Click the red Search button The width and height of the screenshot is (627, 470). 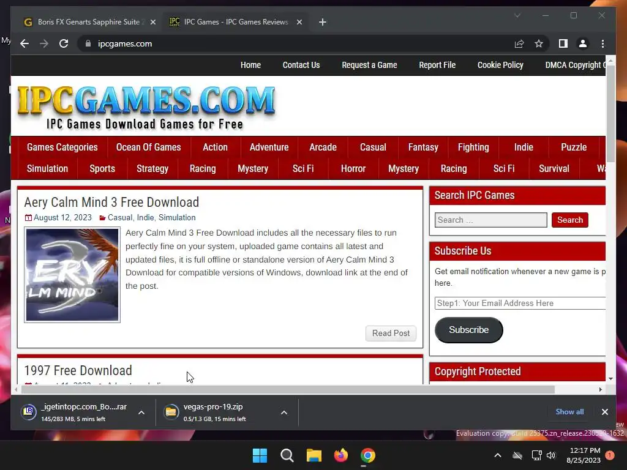point(570,220)
